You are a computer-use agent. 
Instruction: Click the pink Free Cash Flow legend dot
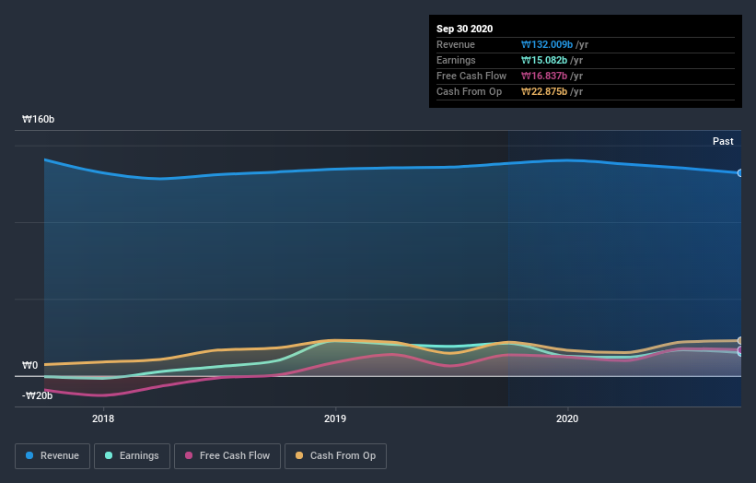189,455
